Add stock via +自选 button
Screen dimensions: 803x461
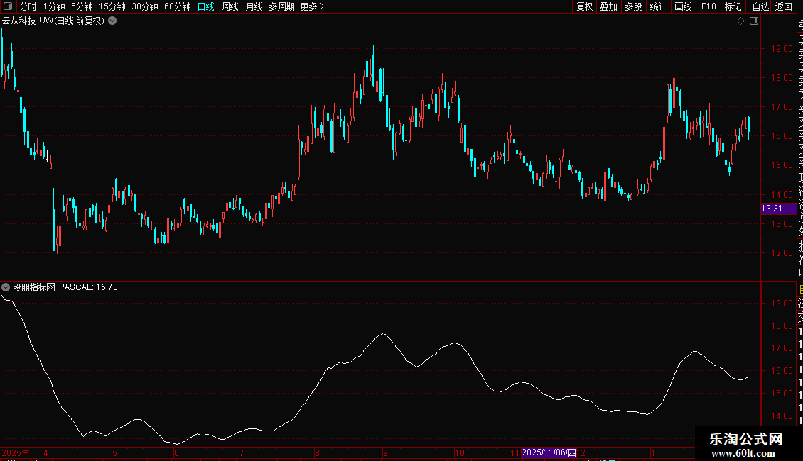758,6
